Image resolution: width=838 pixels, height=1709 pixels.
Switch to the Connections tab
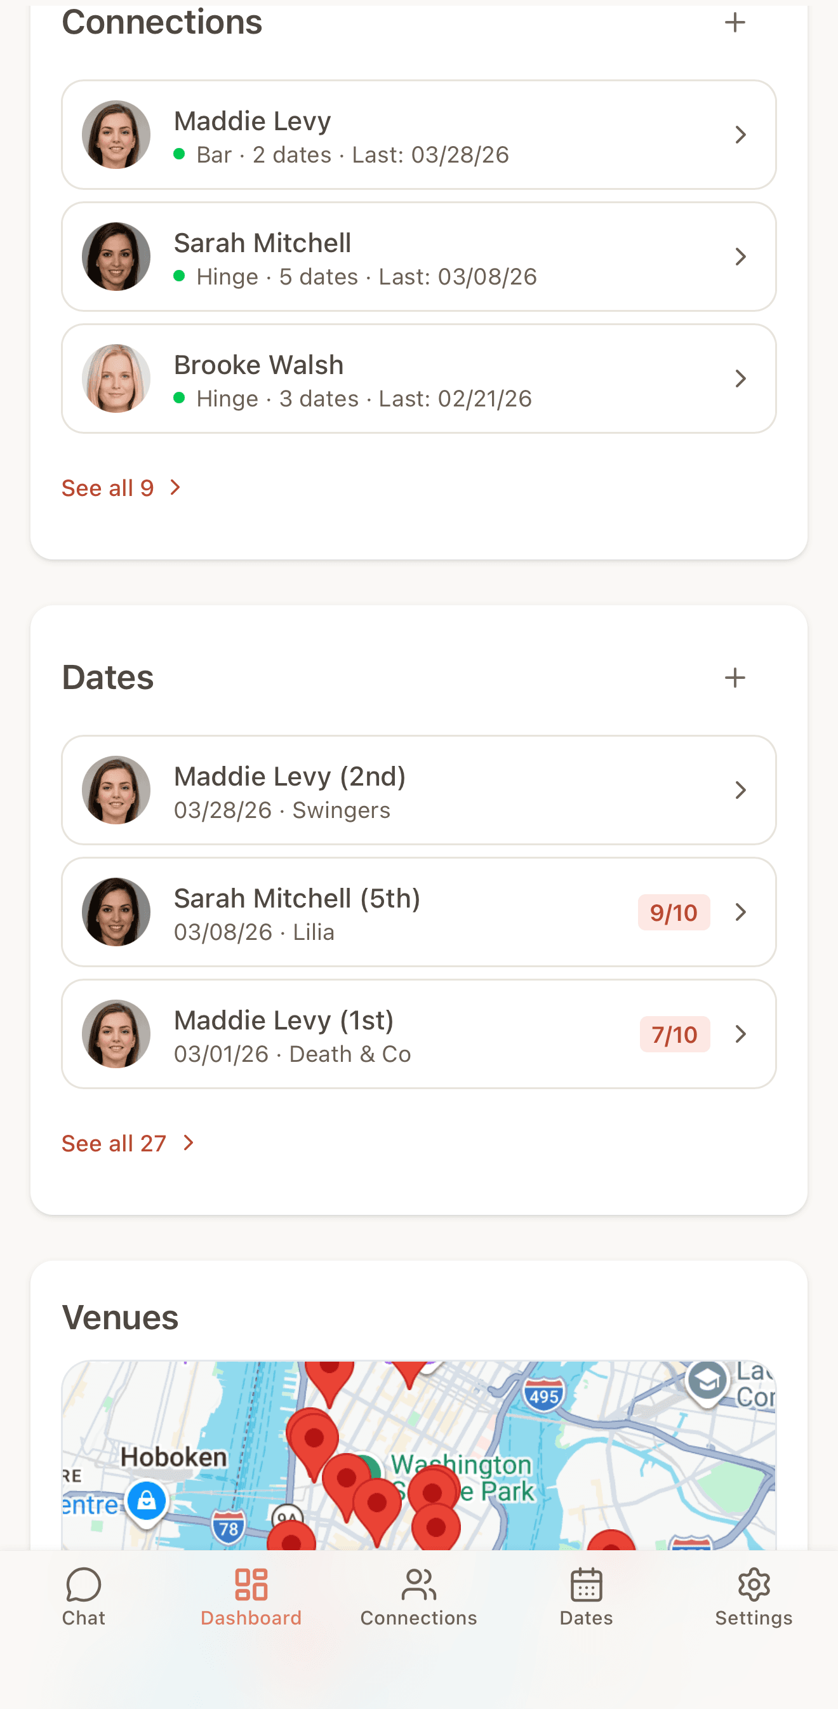tap(418, 1596)
